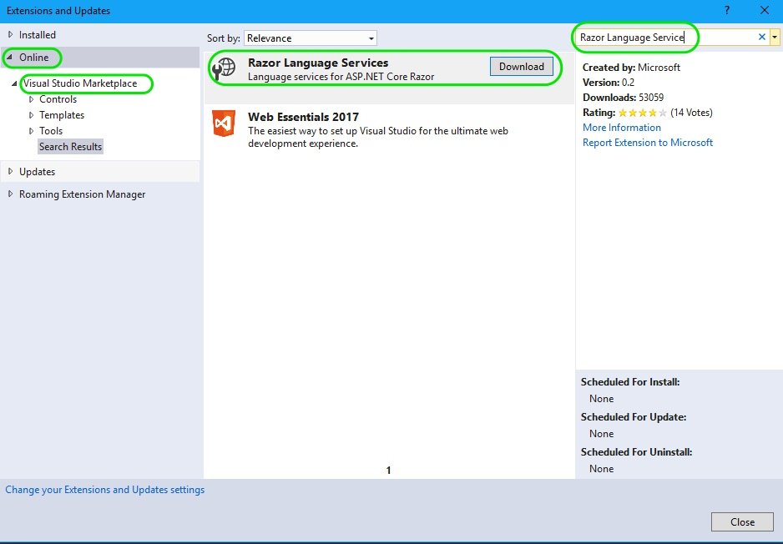Clear the search box with the X icon
783x544 pixels.
[760, 38]
